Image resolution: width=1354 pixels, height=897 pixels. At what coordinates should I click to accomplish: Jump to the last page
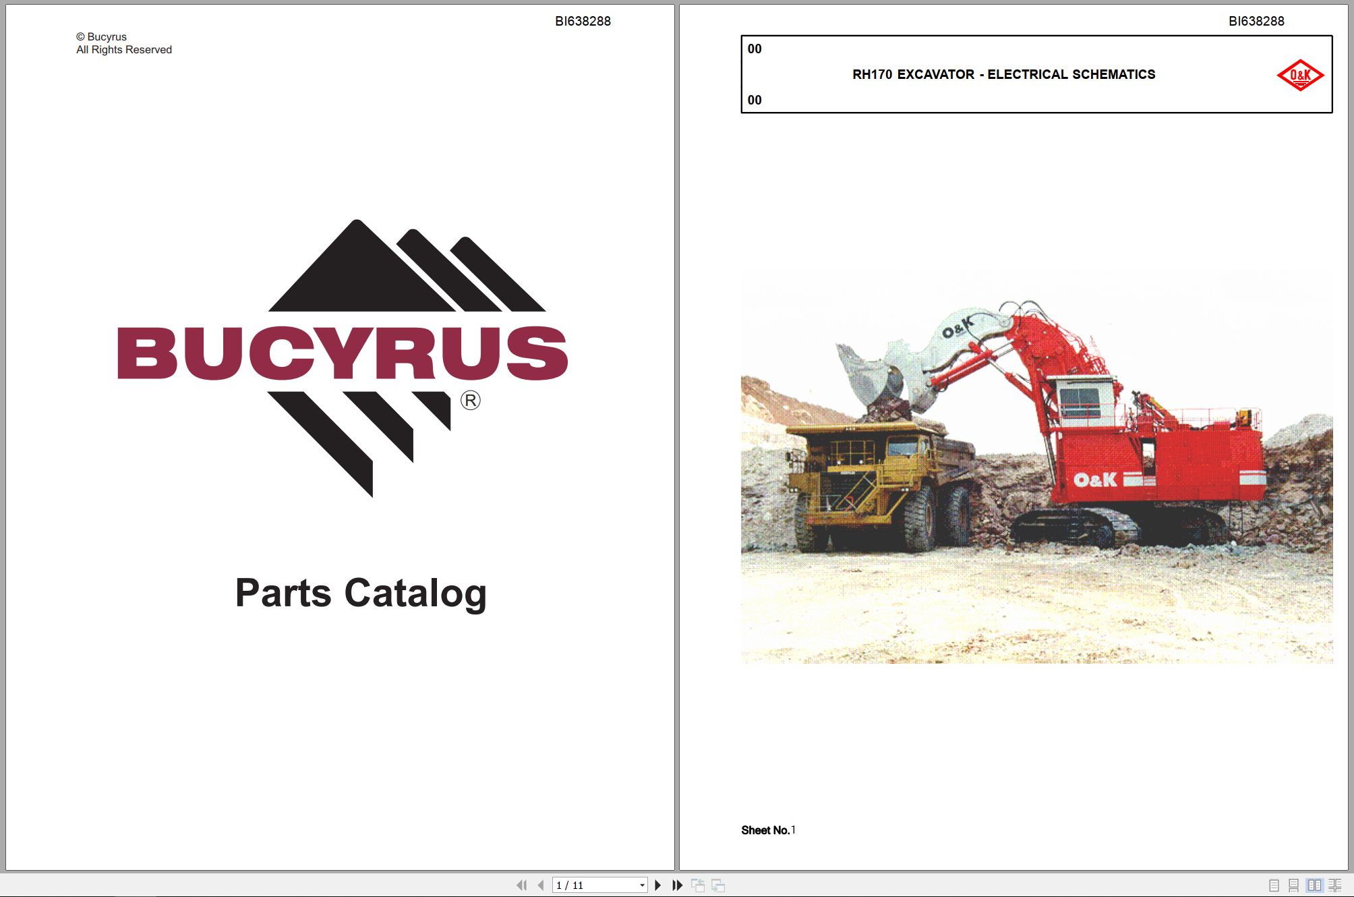click(678, 885)
